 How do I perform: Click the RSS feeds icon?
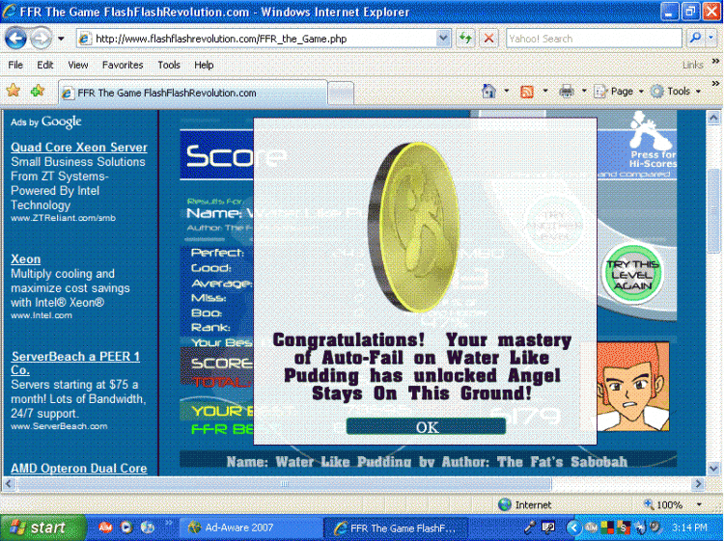click(527, 92)
